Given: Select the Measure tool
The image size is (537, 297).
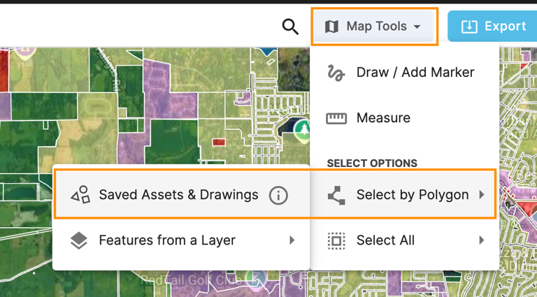Looking at the screenshot, I should pos(405,117).
